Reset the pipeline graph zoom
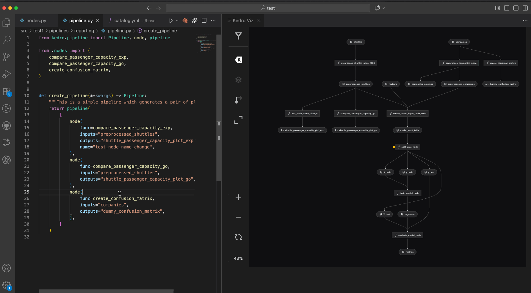The height and width of the screenshot is (293, 531). pos(238,237)
